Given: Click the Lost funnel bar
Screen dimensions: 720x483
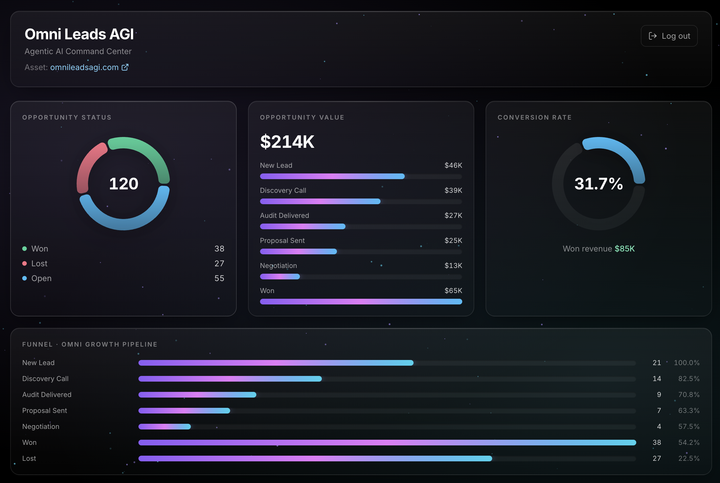Looking at the screenshot, I should 387,458.
